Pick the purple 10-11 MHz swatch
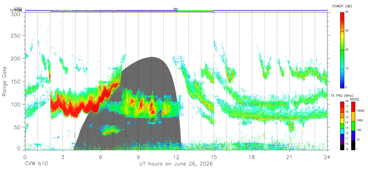 pos(342,142)
